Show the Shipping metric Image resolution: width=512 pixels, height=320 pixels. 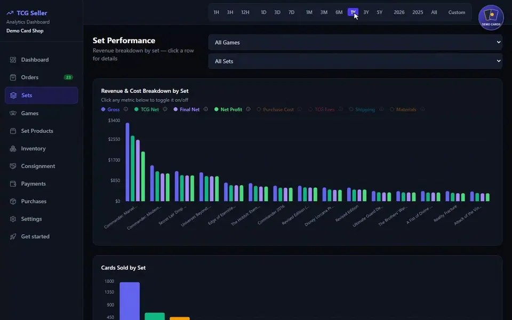[x=362, y=109]
